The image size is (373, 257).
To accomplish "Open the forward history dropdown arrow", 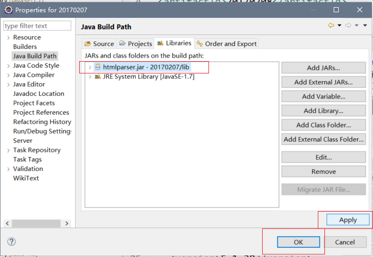I will [x=357, y=25].
